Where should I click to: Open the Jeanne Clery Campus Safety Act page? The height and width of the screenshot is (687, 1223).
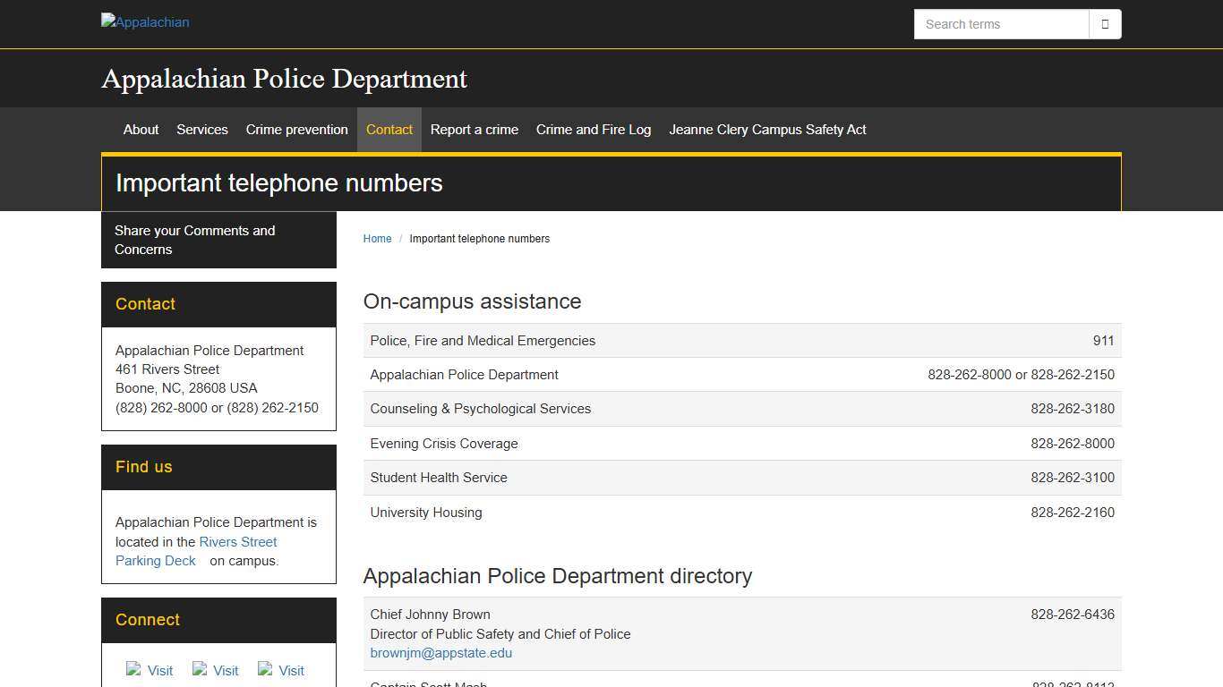point(767,130)
